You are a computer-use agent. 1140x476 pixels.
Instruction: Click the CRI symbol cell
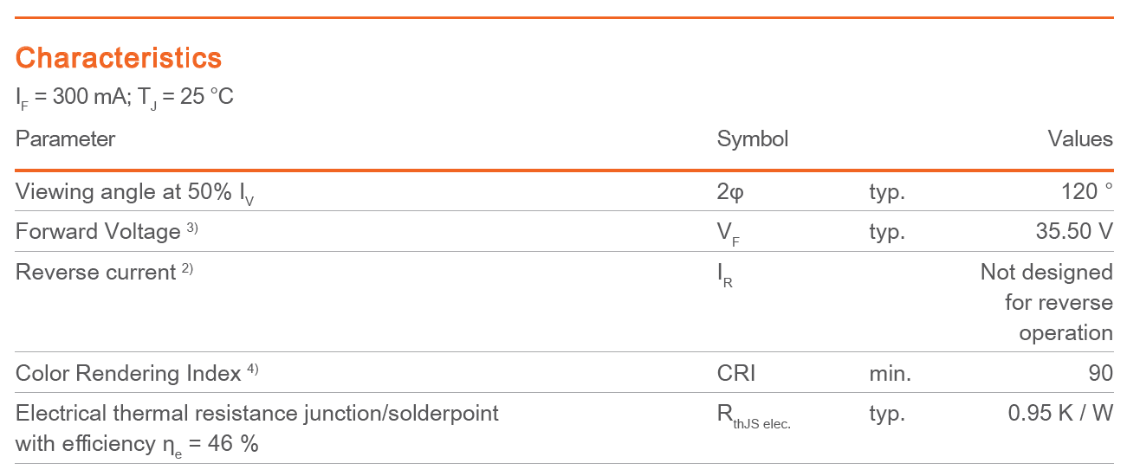click(736, 374)
